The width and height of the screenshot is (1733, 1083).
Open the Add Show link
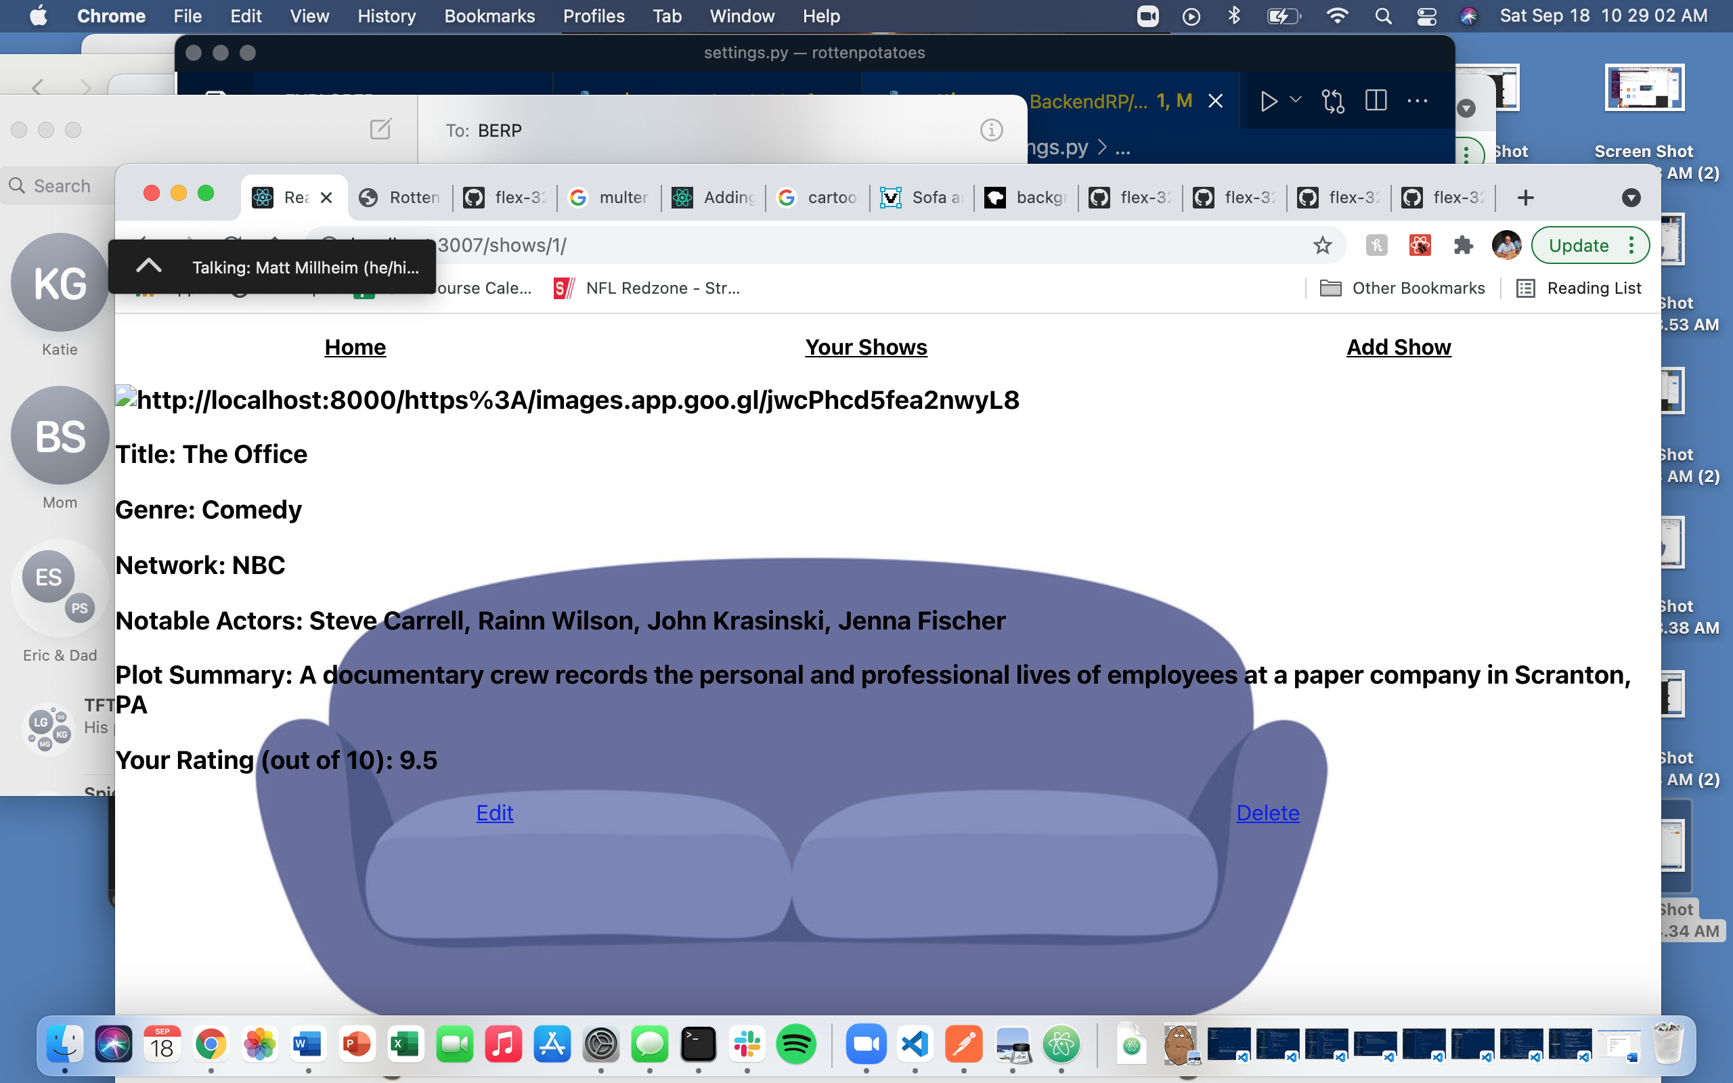(x=1399, y=347)
